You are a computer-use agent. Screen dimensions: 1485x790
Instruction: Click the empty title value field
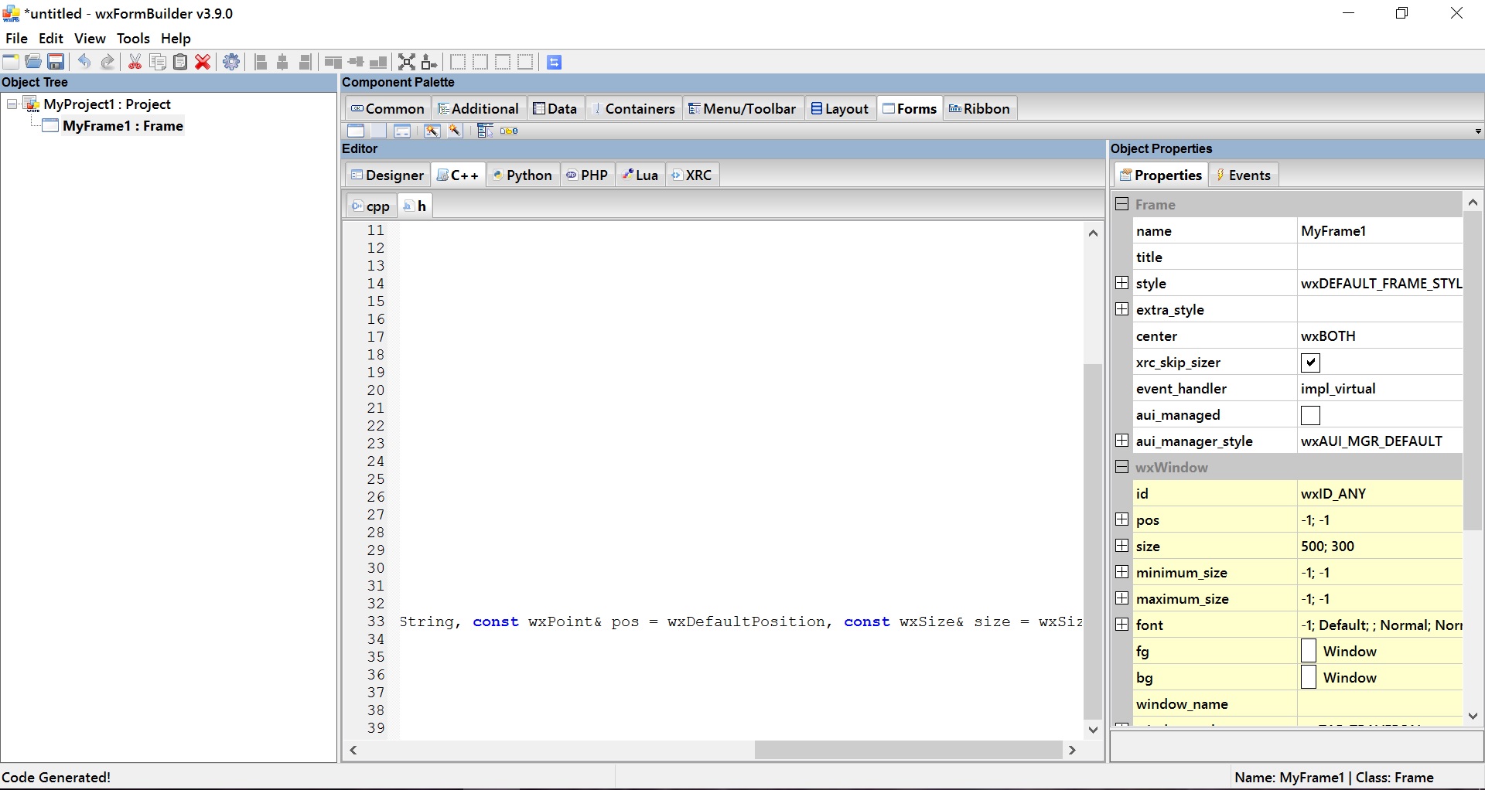(1380, 257)
